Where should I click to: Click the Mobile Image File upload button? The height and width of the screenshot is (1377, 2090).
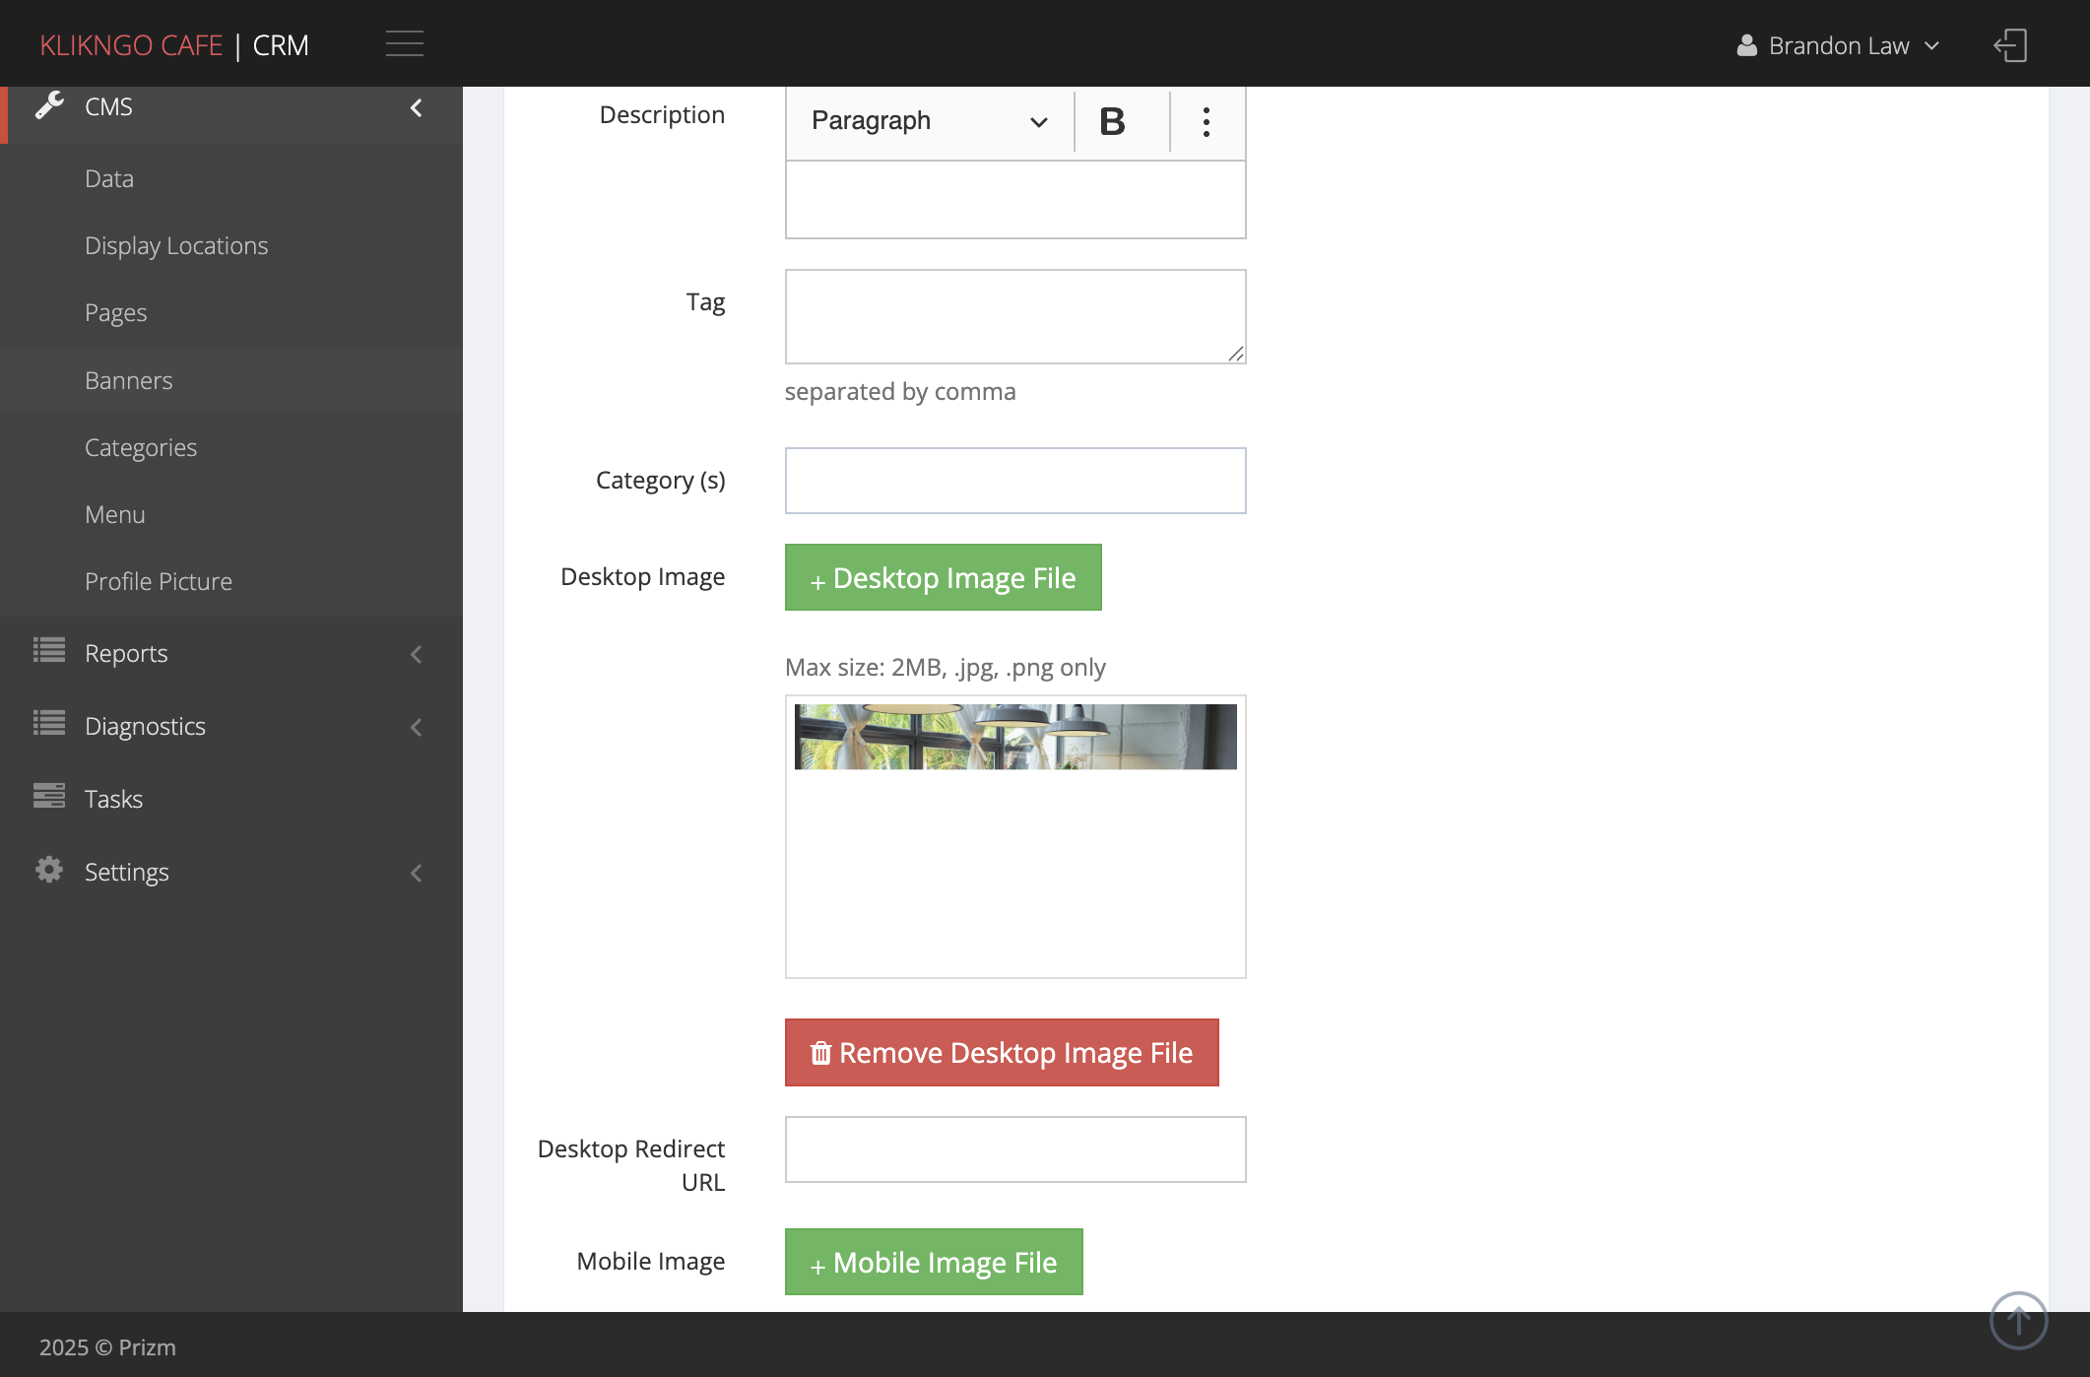pyautogui.click(x=934, y=1262)
